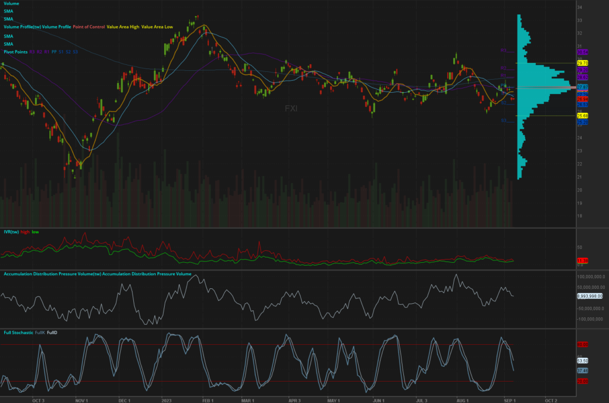The height and width of the screenshot is (403, 609).
Task: Click the Value Area High legend label
Action: 123,27
